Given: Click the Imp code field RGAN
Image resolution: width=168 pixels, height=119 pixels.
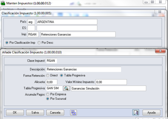Looking at the screenshot, I should (x=33, y=34).
